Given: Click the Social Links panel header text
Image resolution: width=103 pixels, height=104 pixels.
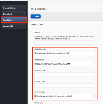Looking at the screenshot, I should (x=38, y=25).
